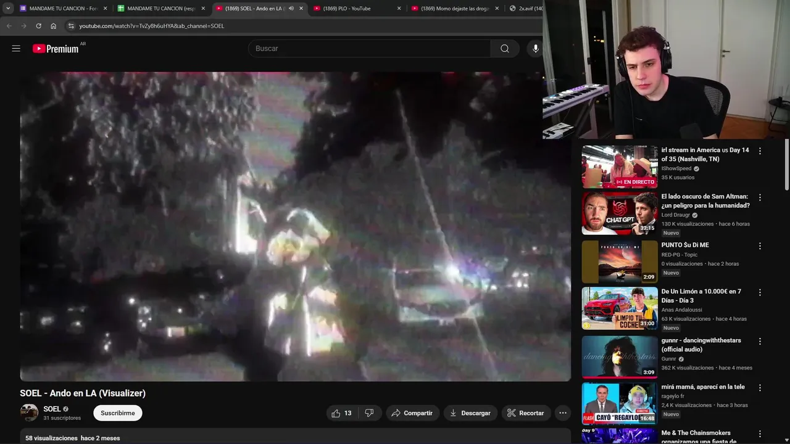The width and height of the screenshot is (790, 444).
Task: Go to YouTube Premium home logo
Action: (x=57, y=49)
